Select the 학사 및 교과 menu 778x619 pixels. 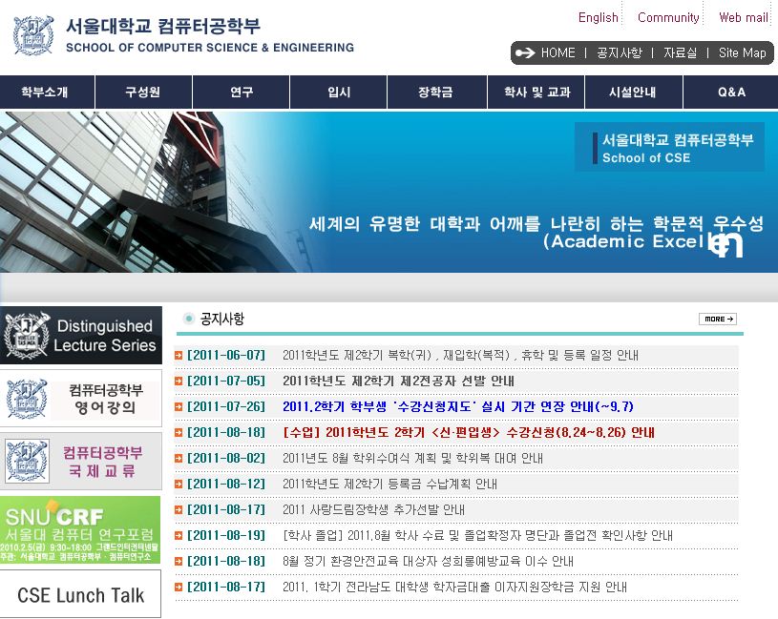click(x=536, y=93)
